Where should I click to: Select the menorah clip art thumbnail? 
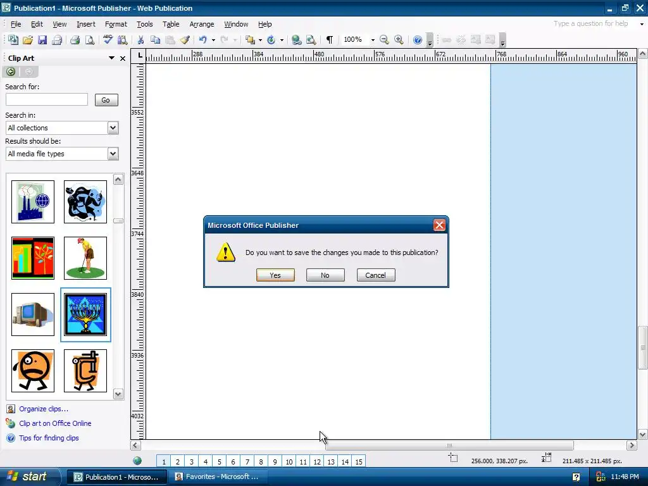pyautogui.click(x=85, y=315)
